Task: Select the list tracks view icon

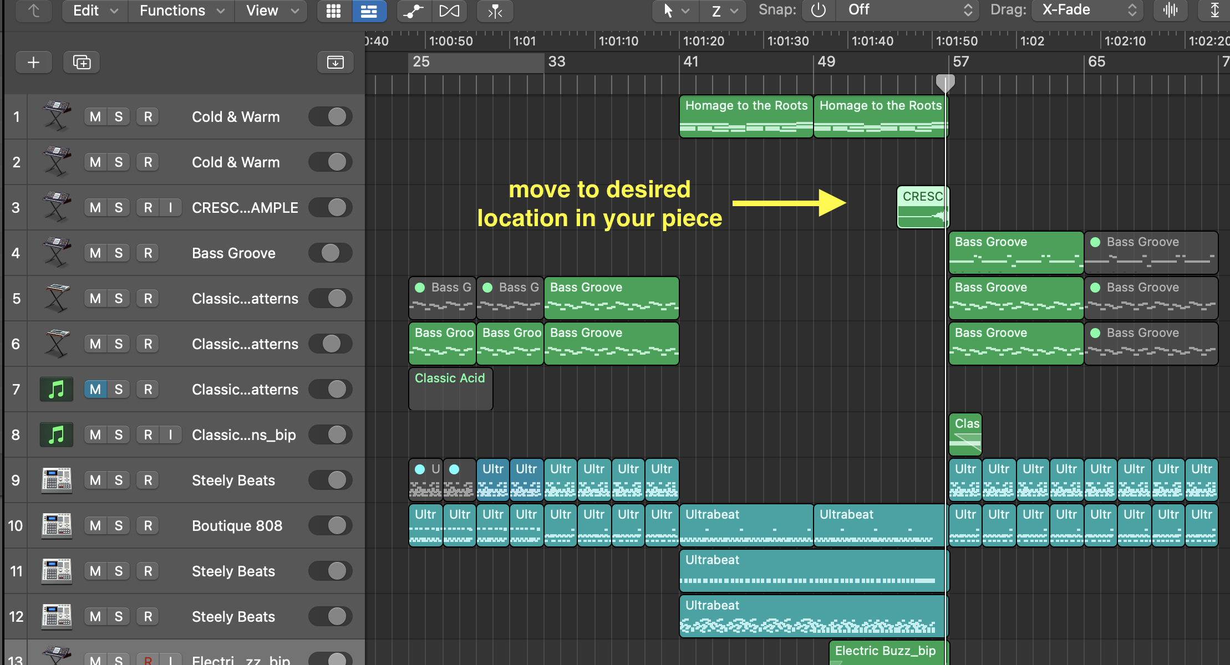Action: tap(369, 11)
